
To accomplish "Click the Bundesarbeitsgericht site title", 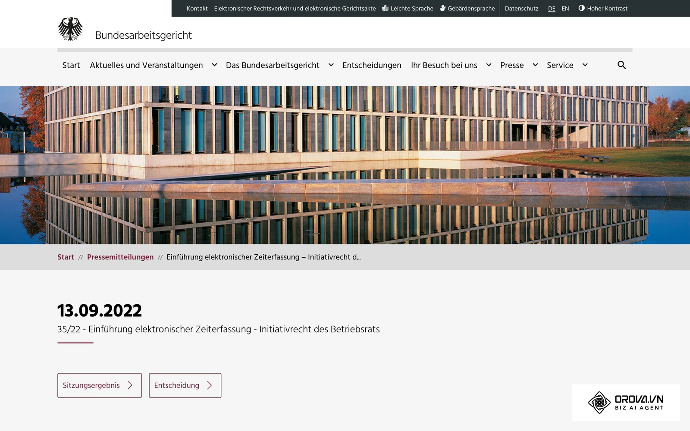I will pyautogui.click(x=144, y=35).
